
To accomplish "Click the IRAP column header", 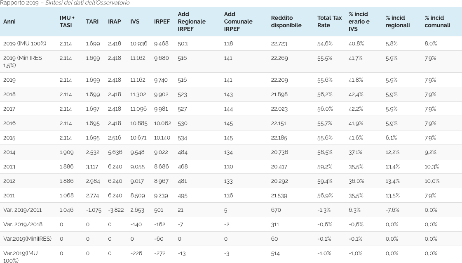I will tap(114, 21).
